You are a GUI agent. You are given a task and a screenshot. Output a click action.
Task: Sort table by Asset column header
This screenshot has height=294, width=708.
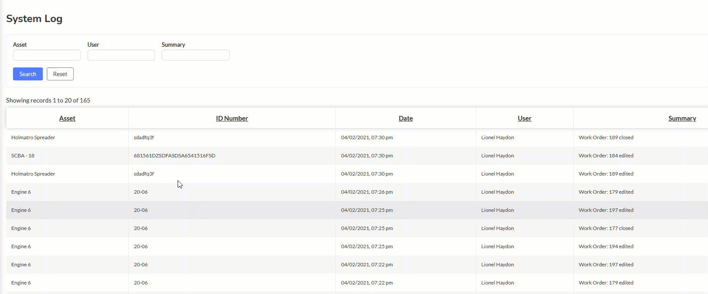[x=67, y=118]
